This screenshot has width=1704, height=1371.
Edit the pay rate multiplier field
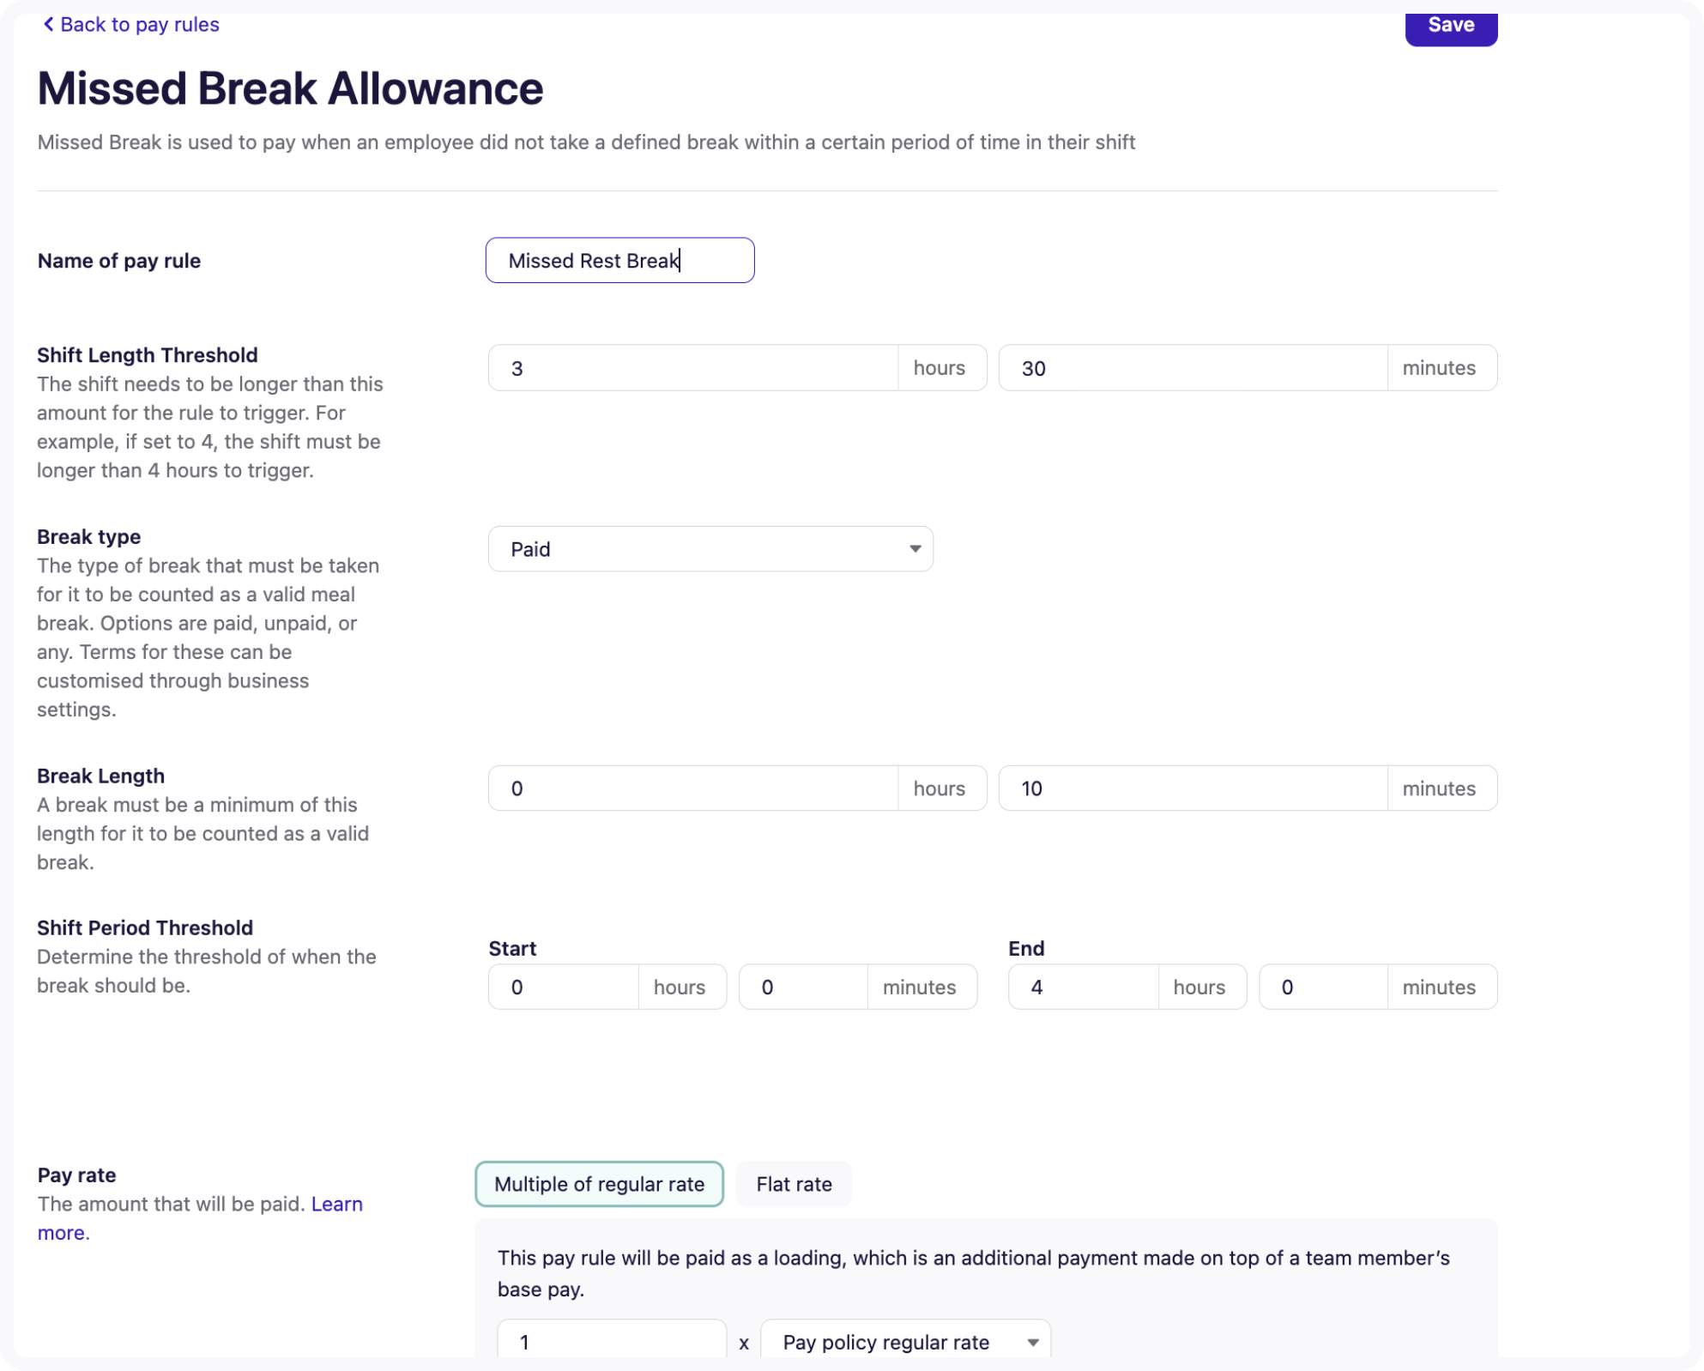tap(611, 1342)
